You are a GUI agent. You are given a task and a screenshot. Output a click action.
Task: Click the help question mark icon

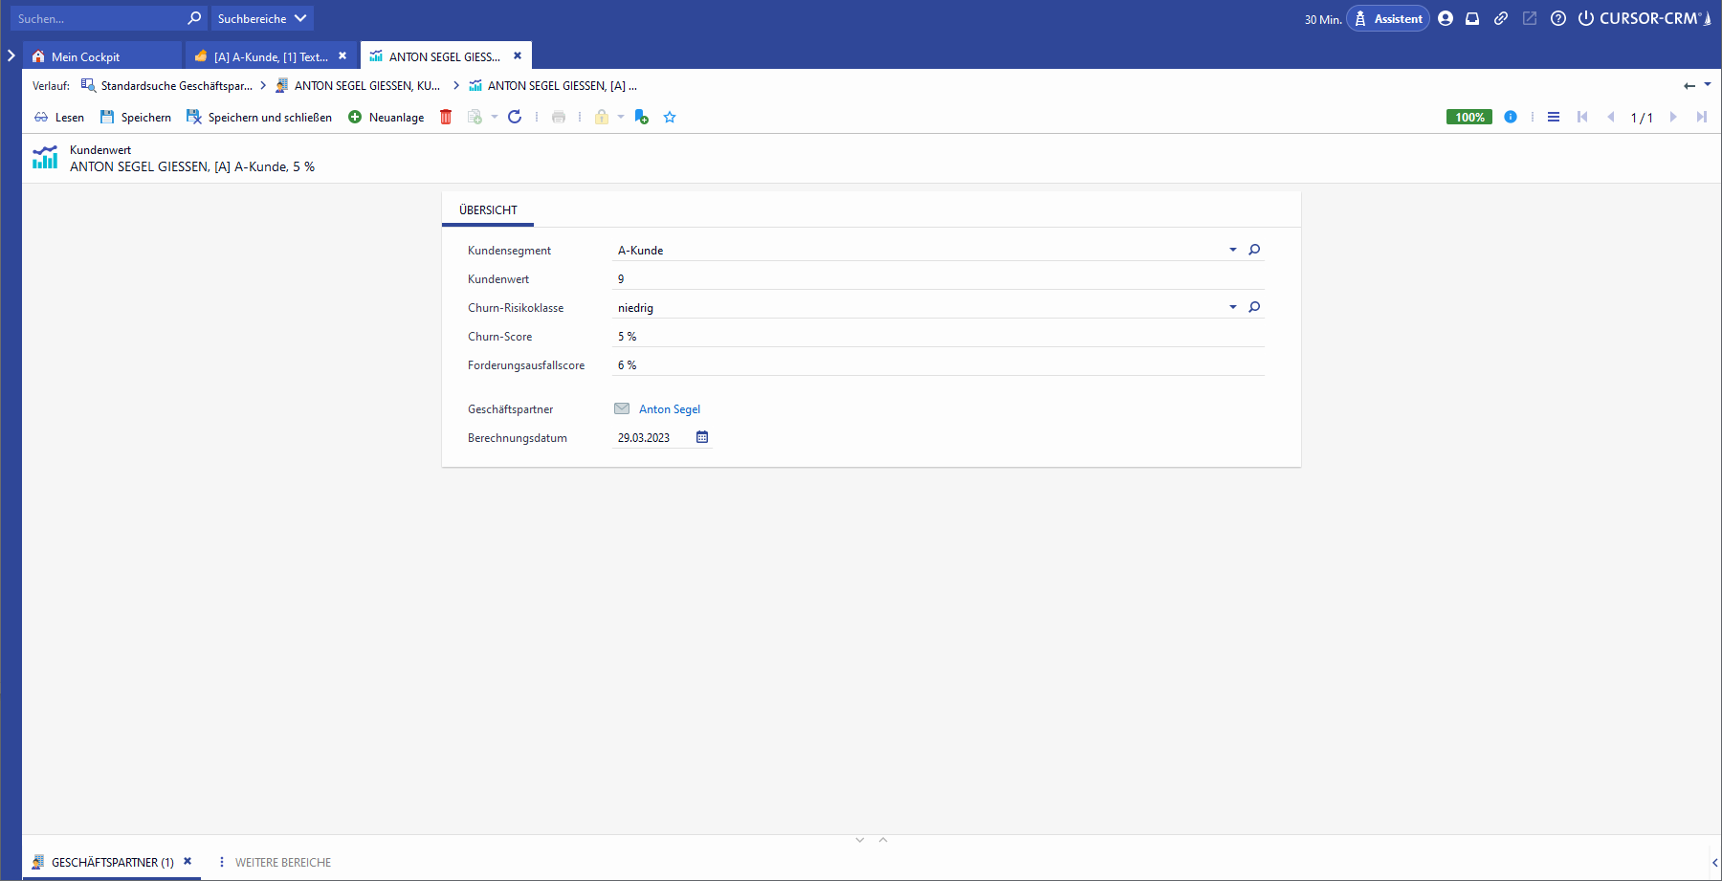click(1558, 18)
